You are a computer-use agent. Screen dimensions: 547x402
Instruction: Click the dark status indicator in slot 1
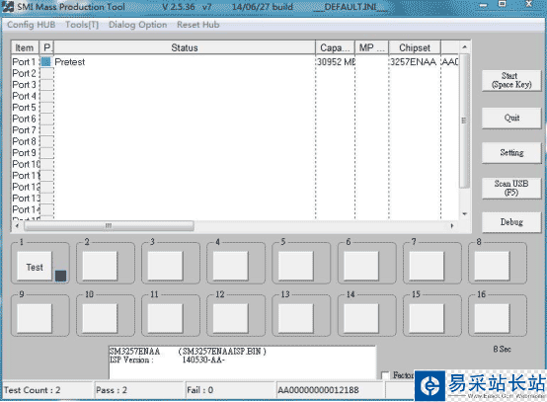[x=60, y=276]
